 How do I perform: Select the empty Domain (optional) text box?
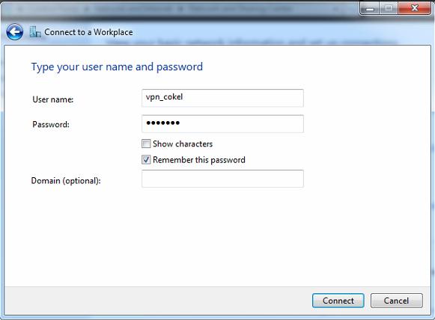point(222,179)
